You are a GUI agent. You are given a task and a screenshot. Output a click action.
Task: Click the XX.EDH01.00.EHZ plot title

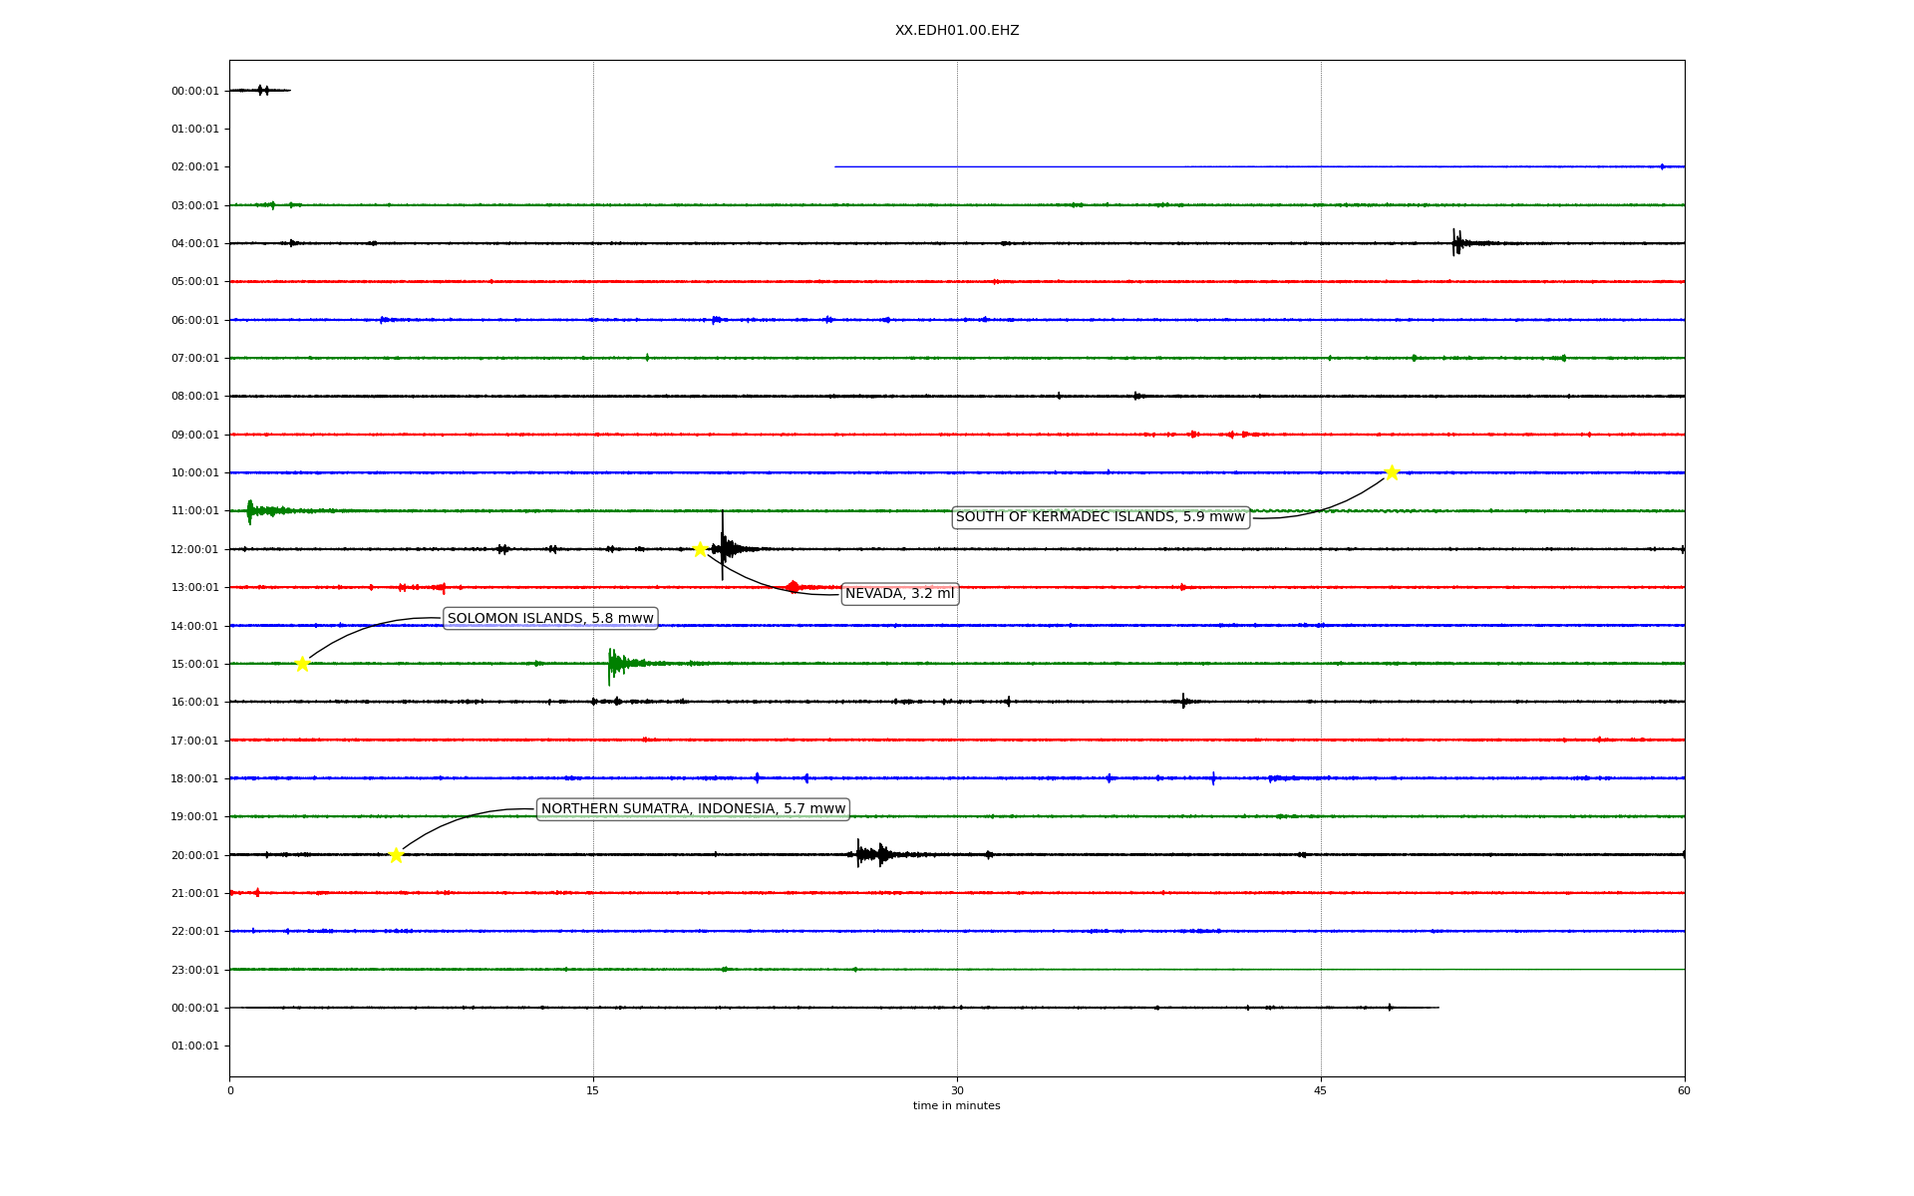(x=956, y=31)
